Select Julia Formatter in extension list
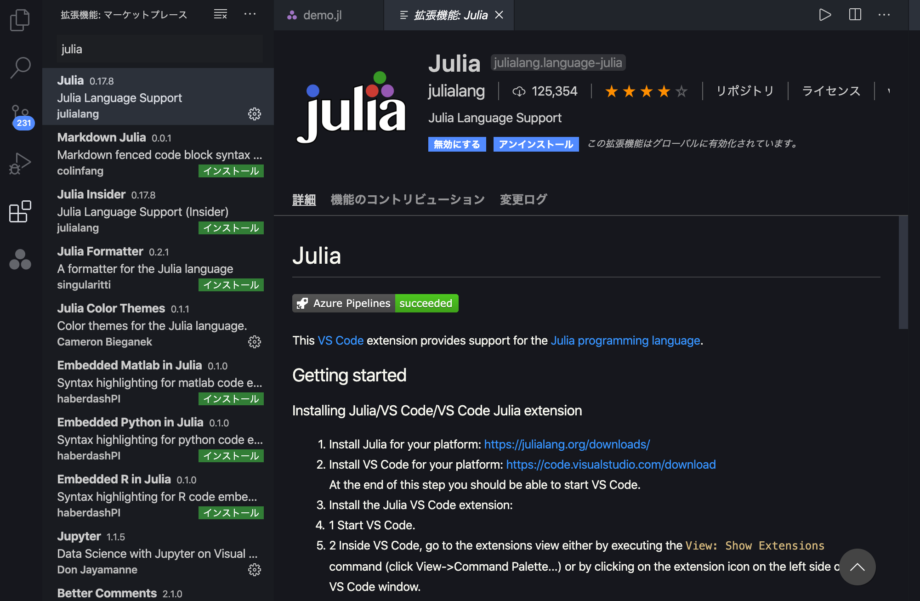The width and height of the screenshot is (920, 601). [x=158, y=267]
